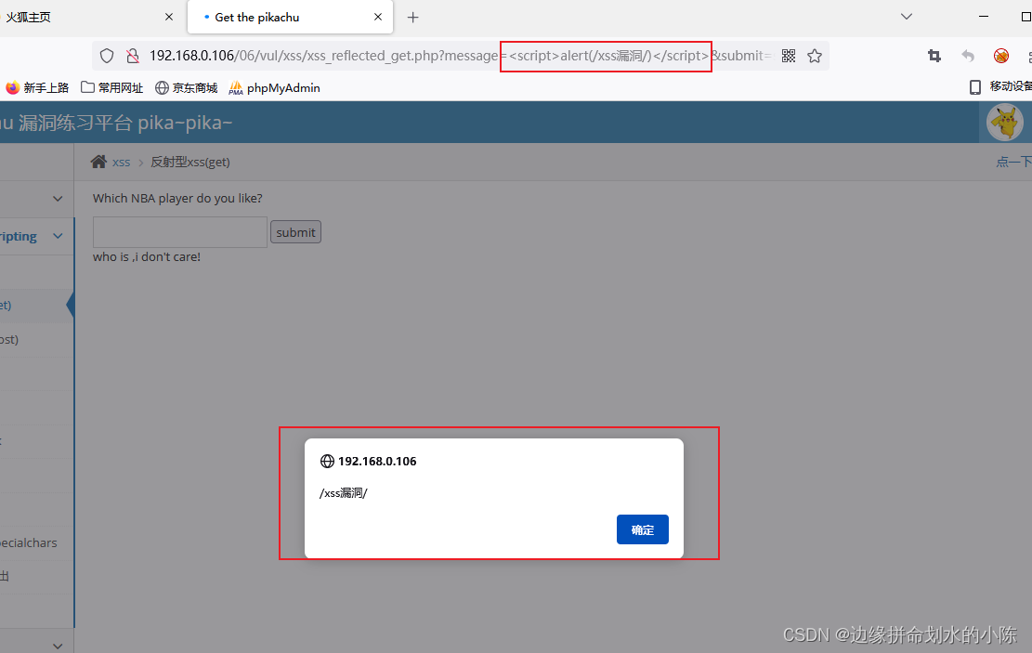Click the 反射型xss(get) breadcrumb text

[190, 162]
